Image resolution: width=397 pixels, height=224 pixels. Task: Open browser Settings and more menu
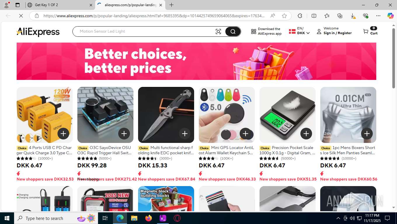click(x=378, y=16)
